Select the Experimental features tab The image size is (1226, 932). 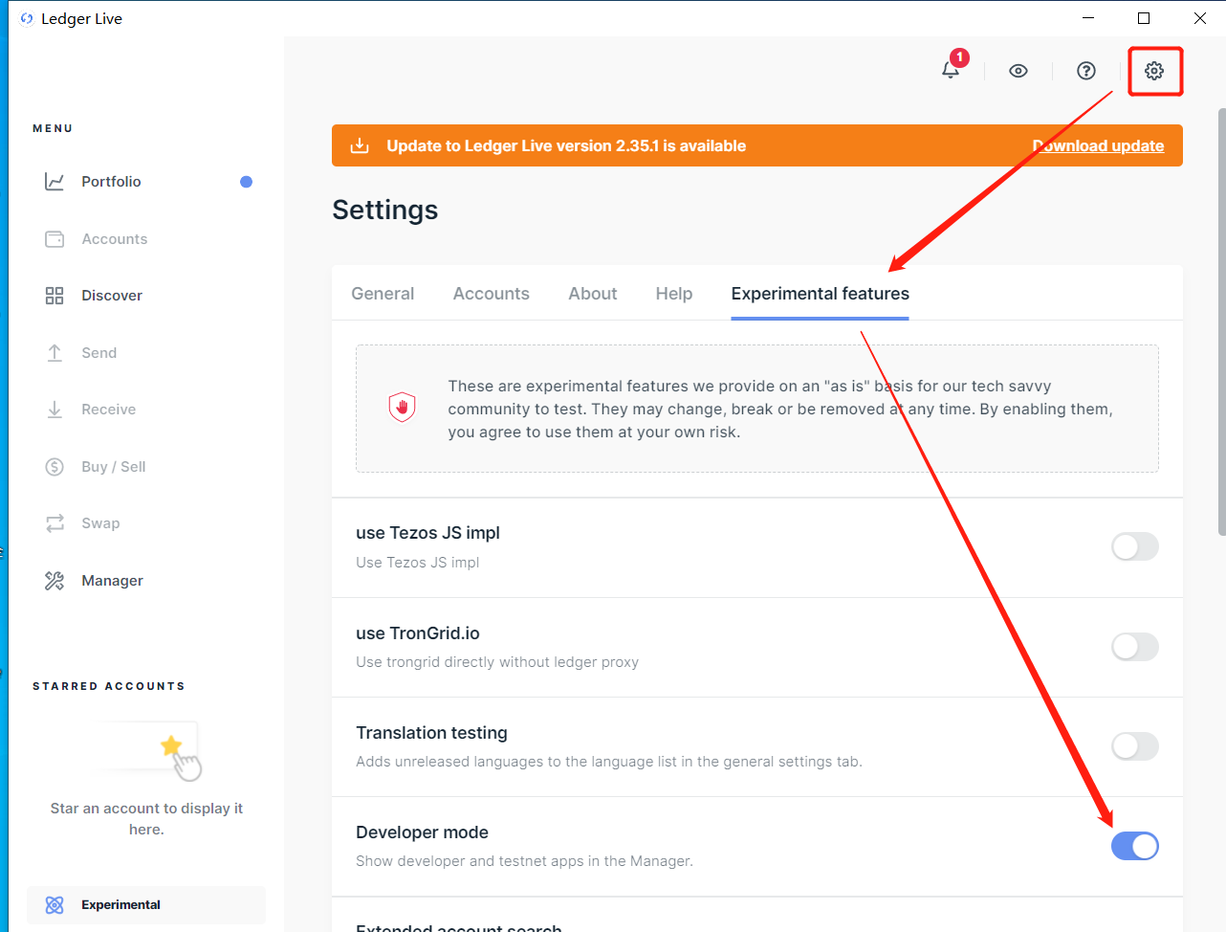coord(821,294)
